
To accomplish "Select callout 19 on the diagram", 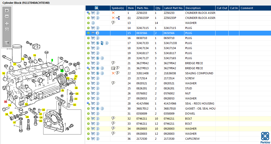I will (x=34, y=55).
